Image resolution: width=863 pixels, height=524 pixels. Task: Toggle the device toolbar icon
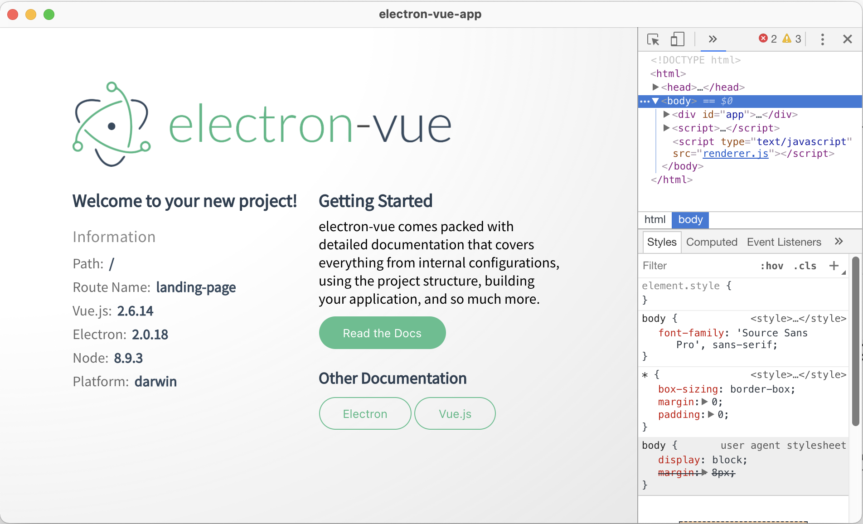[x=677, y=39]
